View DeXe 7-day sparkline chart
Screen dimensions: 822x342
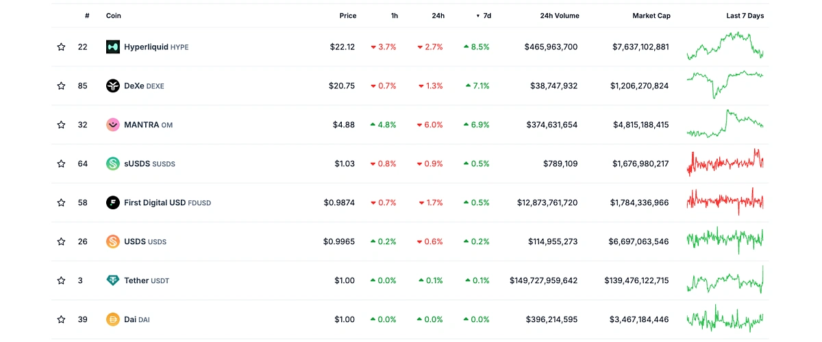coord(725,84)
